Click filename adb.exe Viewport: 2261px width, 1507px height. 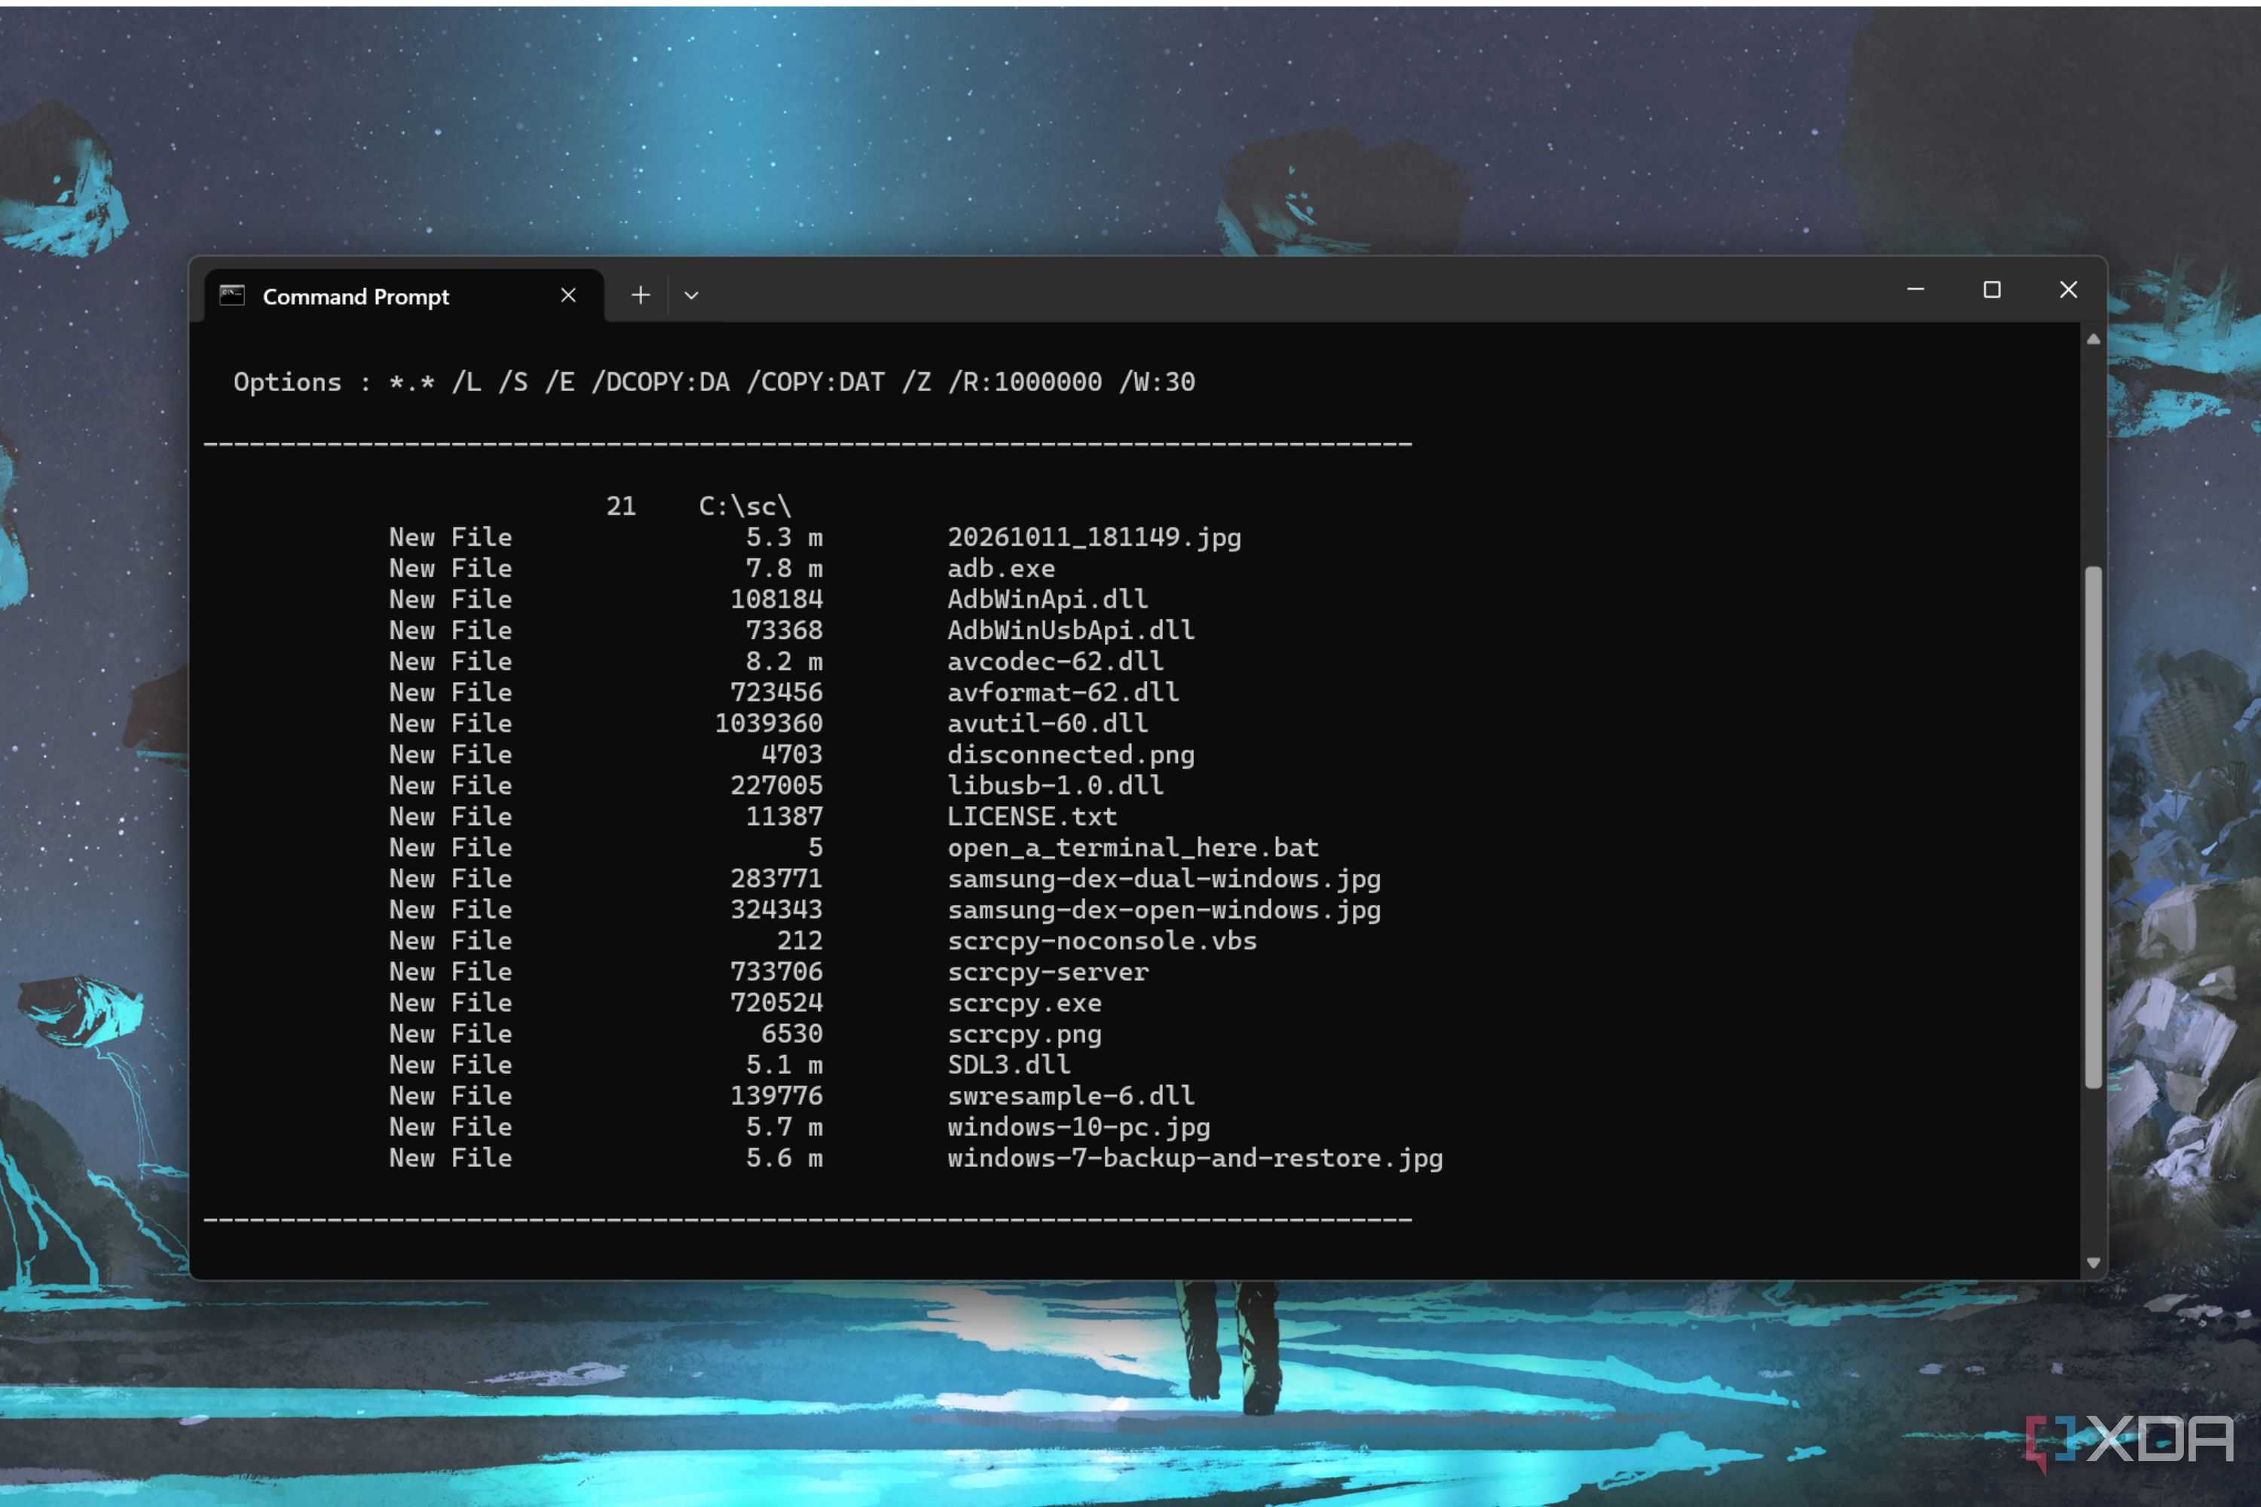coord(1001,569)
